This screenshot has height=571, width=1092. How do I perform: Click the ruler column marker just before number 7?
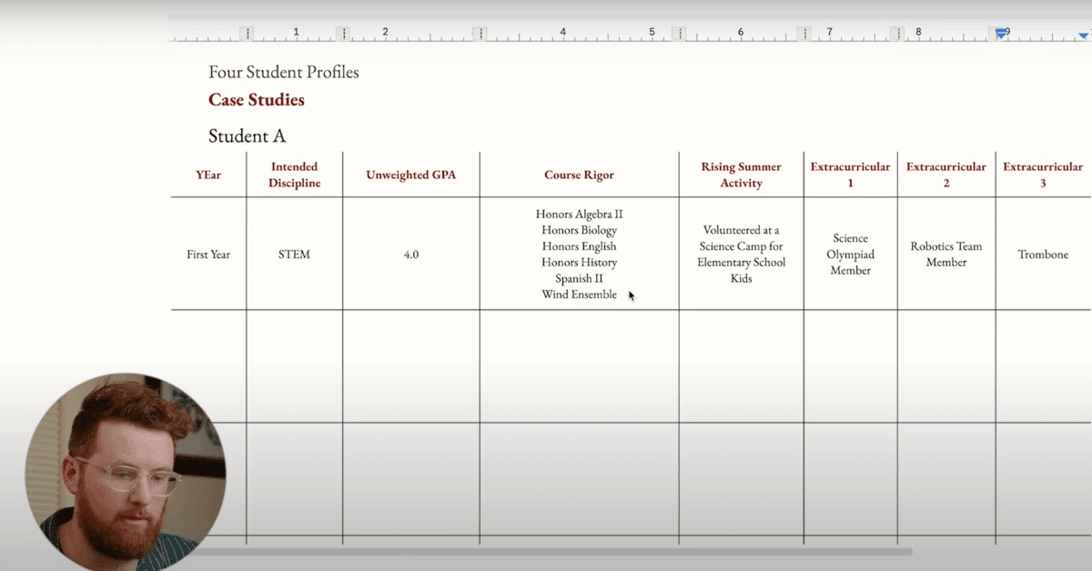pos(804,34)
